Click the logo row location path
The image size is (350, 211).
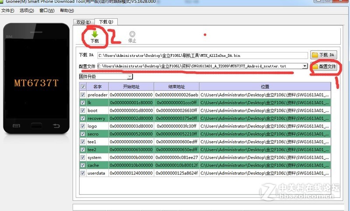point(265,126)
